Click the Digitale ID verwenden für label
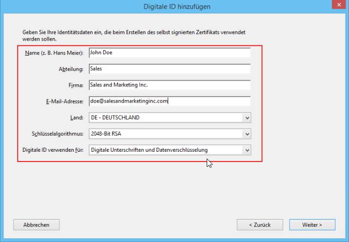349x242 pixels. 53,150
